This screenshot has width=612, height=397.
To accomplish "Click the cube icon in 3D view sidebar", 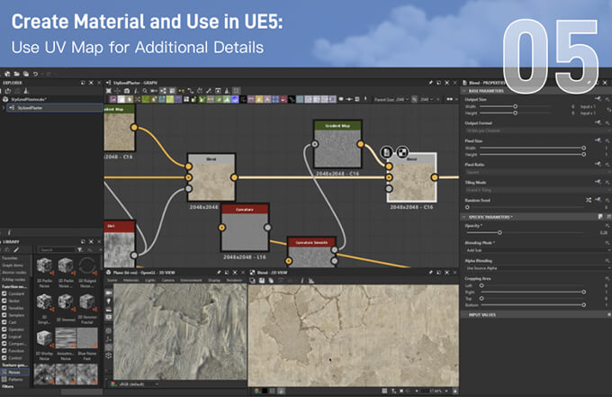I will (109, 356).
